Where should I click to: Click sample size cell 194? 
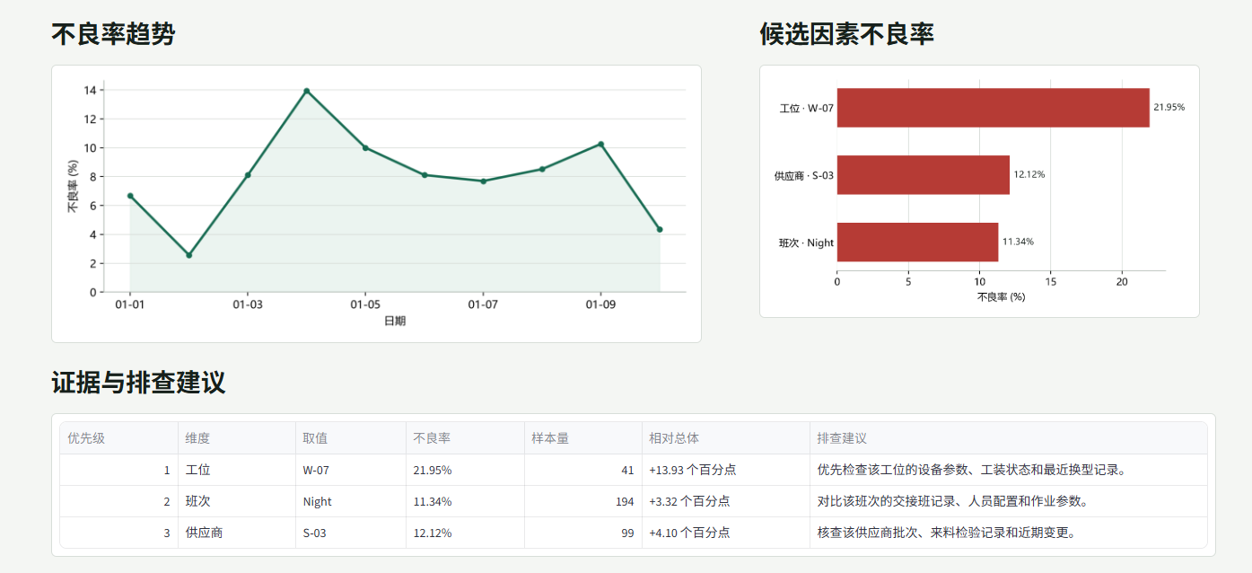(583, 501)
